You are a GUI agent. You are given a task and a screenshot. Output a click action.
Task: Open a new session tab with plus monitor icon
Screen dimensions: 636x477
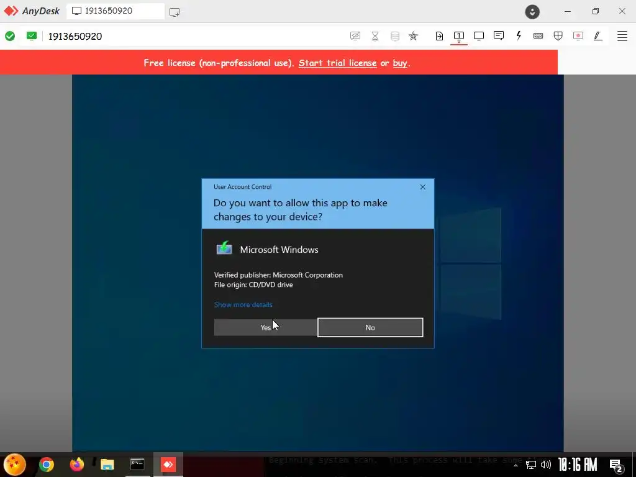click(x=175, y=12)
